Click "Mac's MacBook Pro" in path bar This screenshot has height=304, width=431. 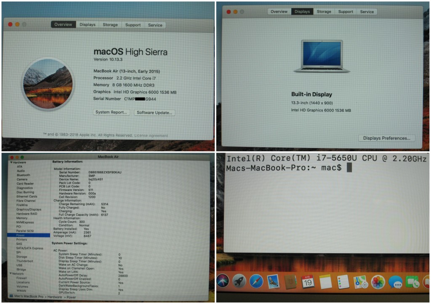(29, 296)
